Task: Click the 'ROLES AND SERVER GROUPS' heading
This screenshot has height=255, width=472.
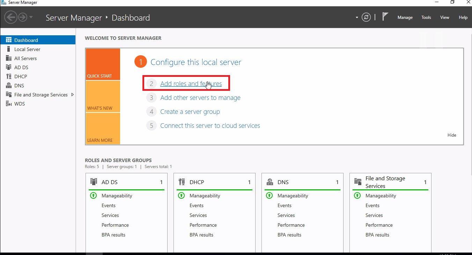Action: [x=118, y=160]
